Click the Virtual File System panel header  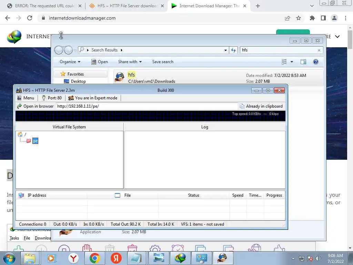point(69,127)
